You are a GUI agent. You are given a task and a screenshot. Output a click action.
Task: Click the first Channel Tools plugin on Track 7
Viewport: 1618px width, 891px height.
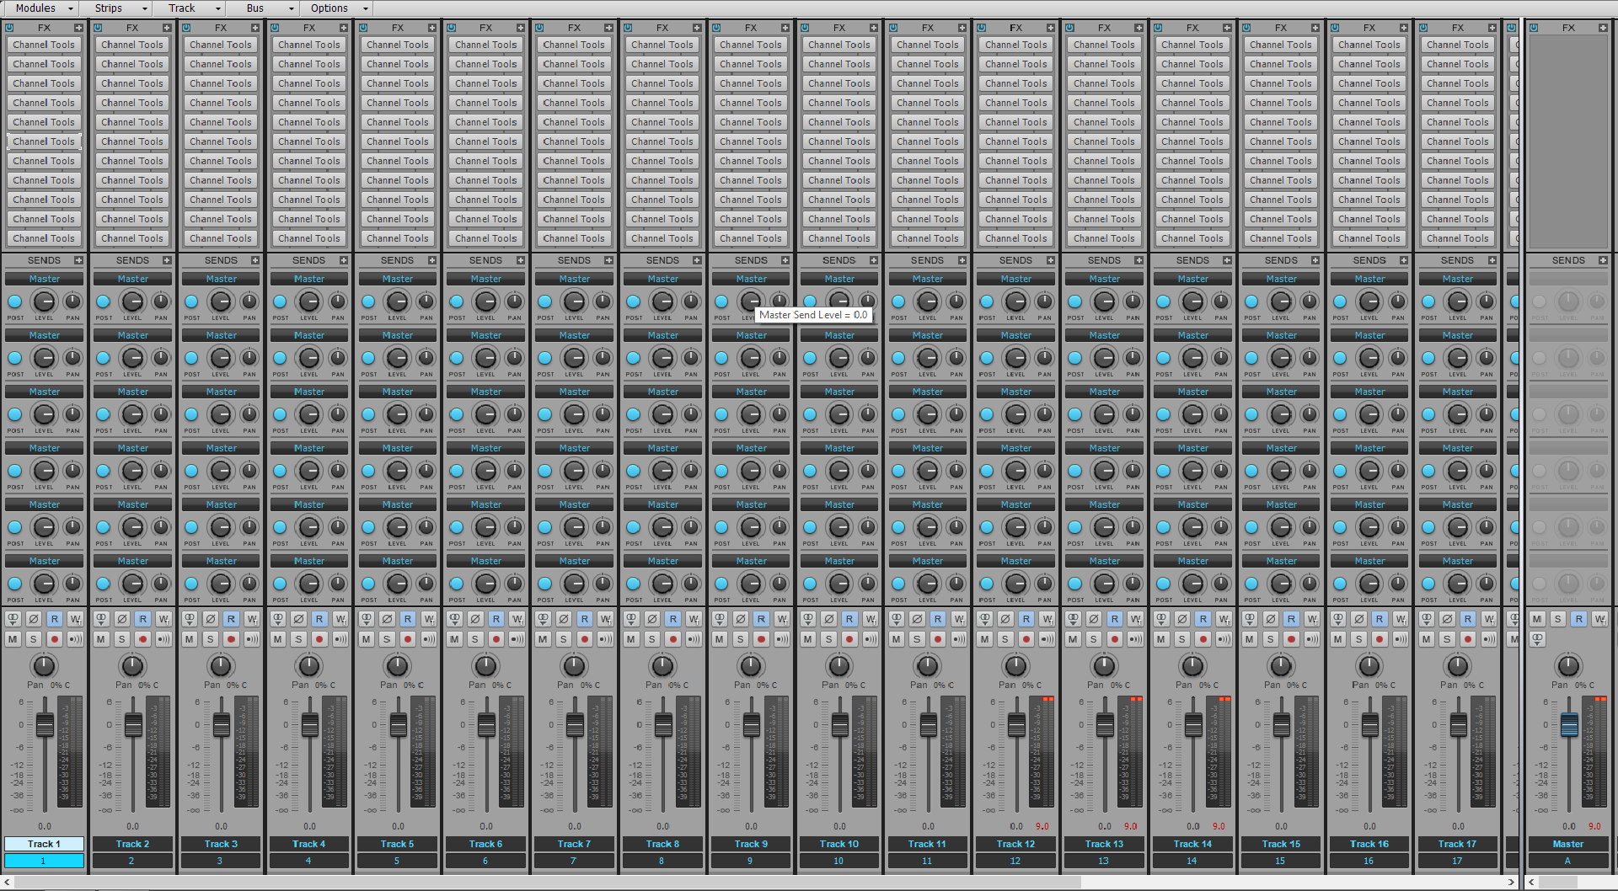tap(574, 45)
